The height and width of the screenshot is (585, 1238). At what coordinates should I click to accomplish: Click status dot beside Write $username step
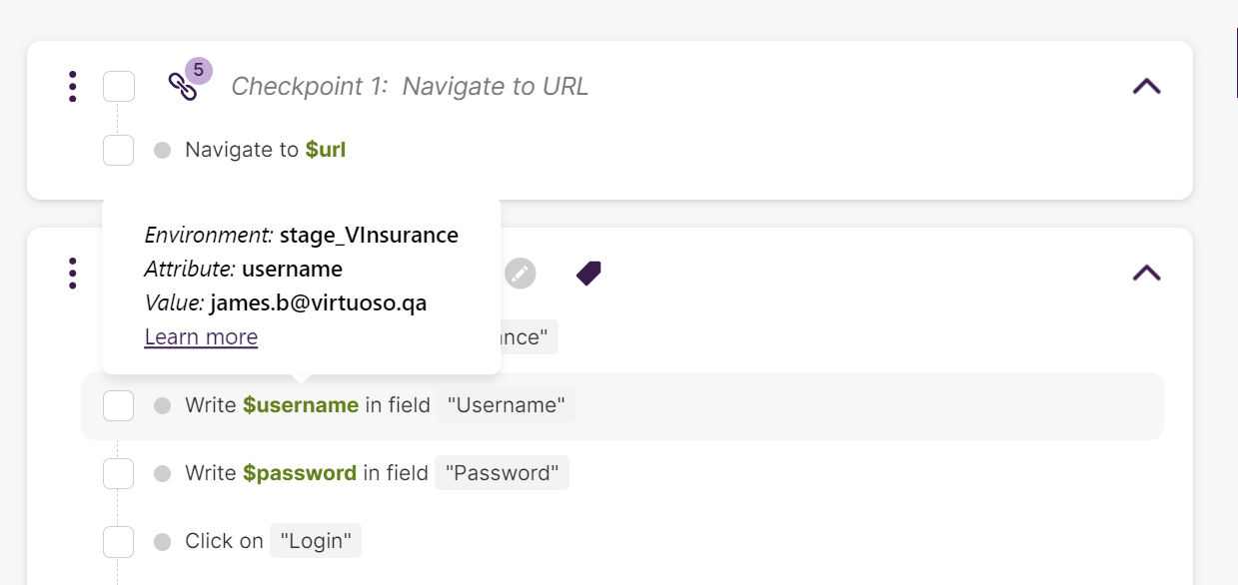coord(162,405)
